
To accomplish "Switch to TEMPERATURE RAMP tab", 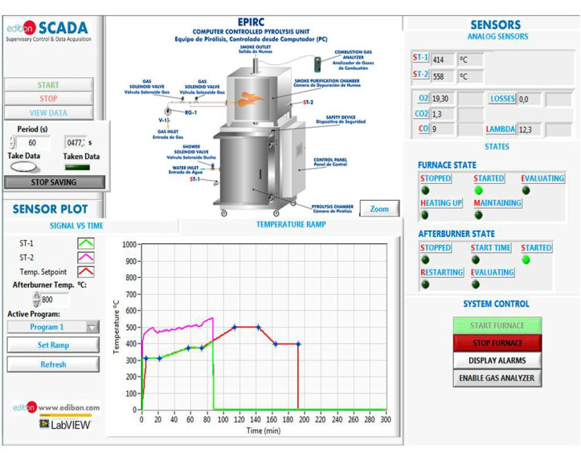I will pyautogui.click(x=291, y=225).
